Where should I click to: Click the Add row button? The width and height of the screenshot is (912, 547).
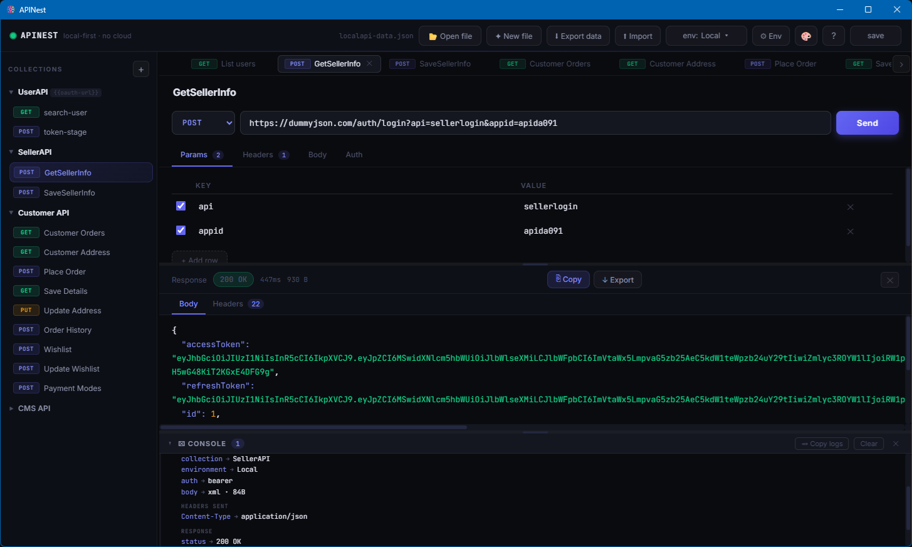tap(199, 258)
